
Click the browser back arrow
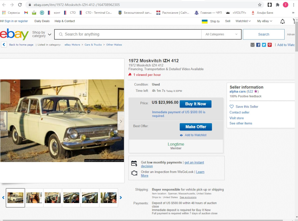click(x=4, y=5)
